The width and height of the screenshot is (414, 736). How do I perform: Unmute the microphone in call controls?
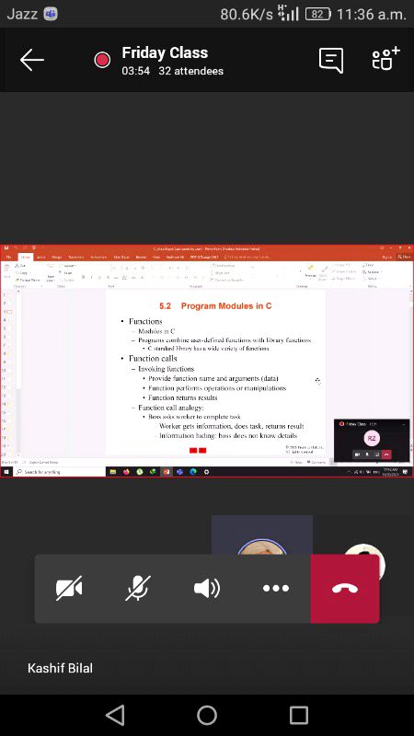point(138,588)
